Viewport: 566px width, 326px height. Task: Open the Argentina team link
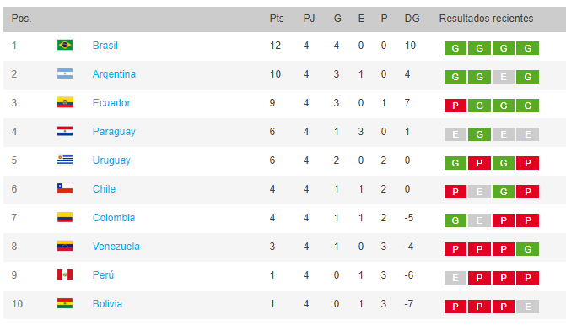click(114, 74)
